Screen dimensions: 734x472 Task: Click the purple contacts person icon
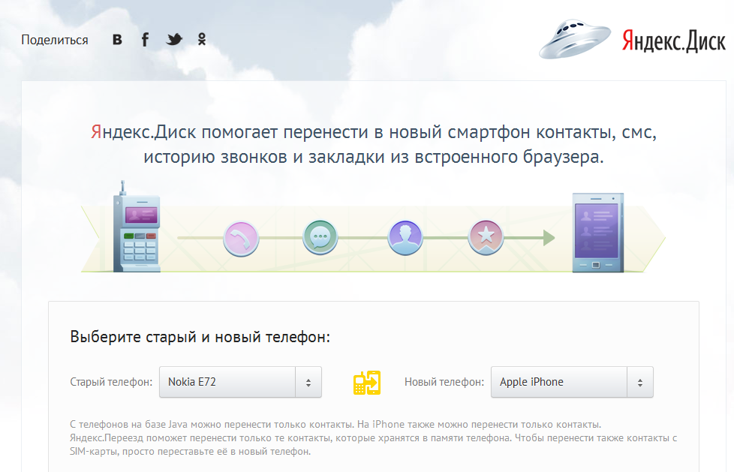click(406, 239)
